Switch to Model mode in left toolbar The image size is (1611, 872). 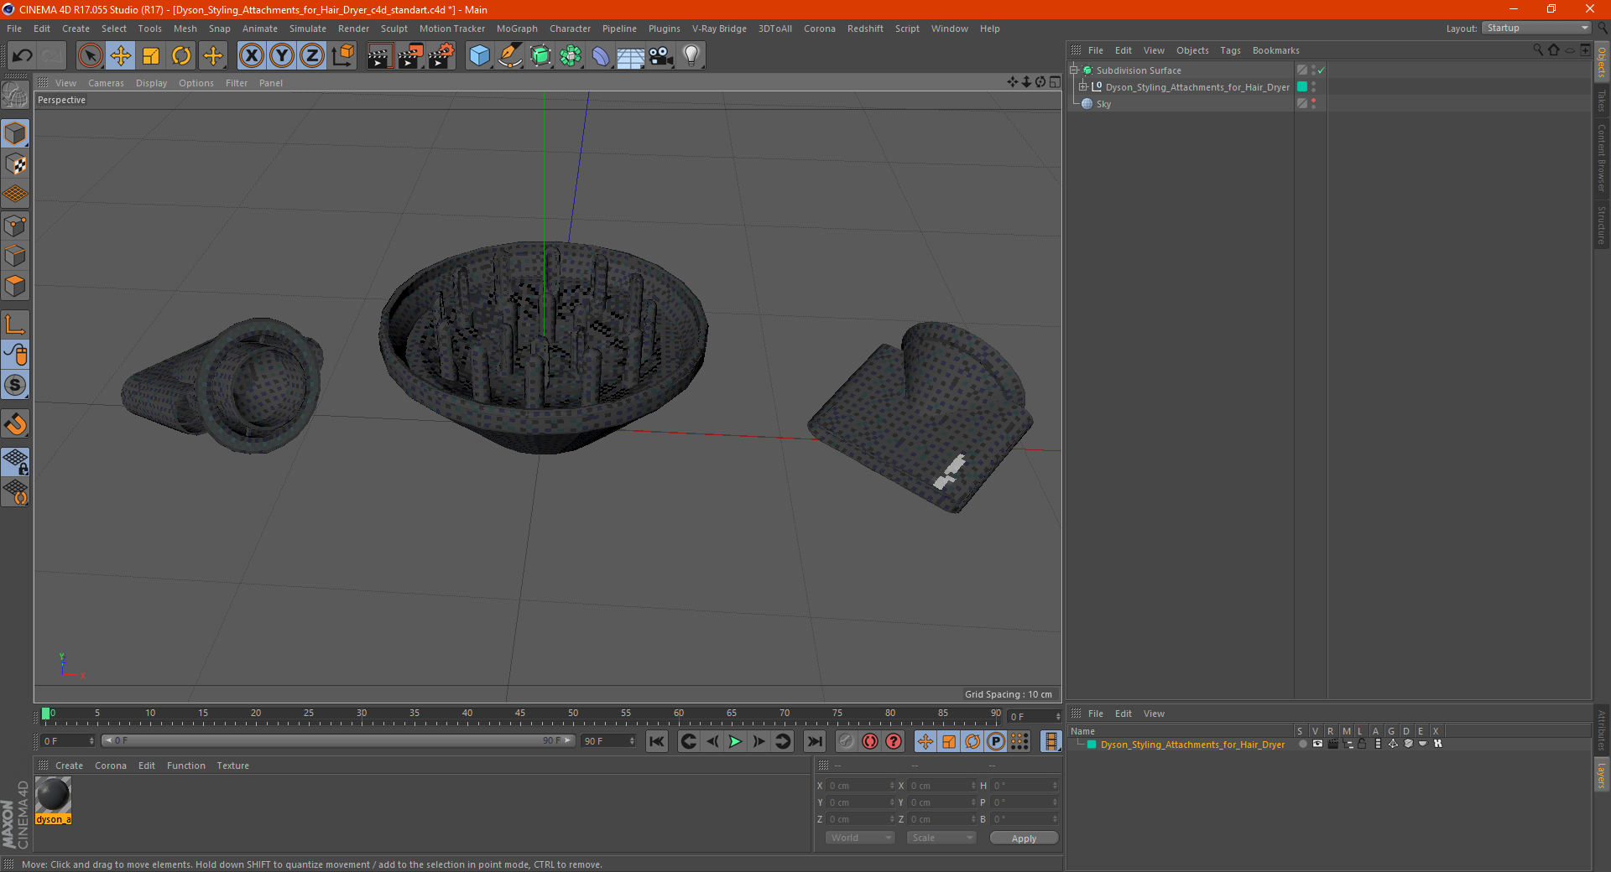coord(15,133)
